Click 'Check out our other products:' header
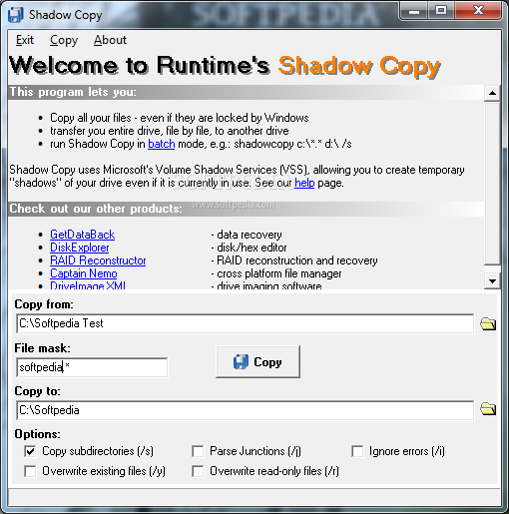509x514 pixels. point(96,209)
